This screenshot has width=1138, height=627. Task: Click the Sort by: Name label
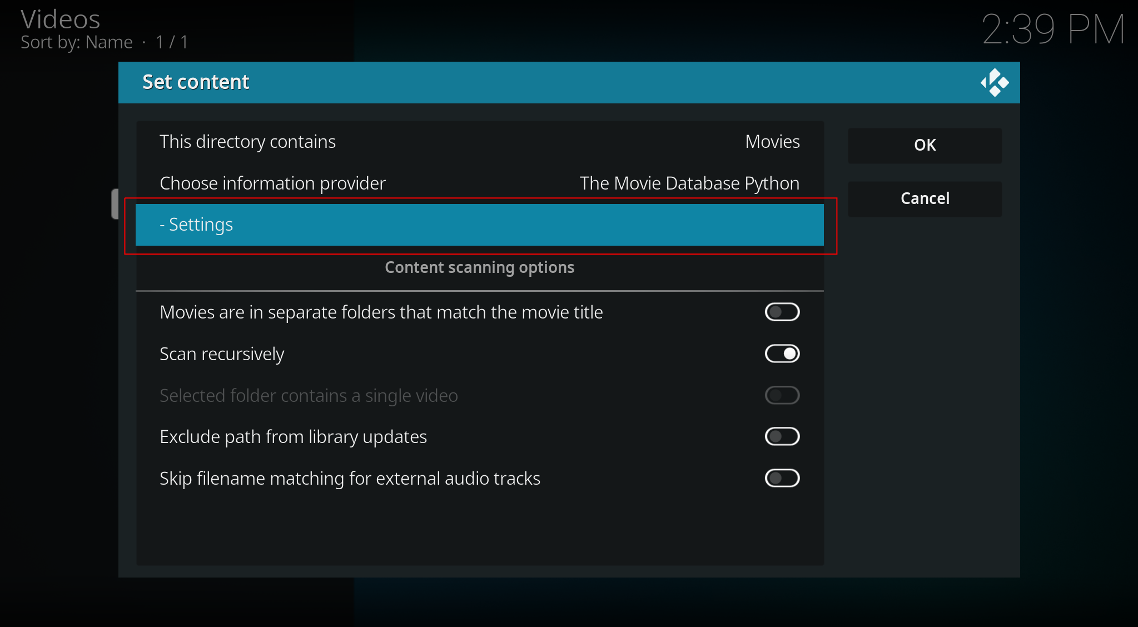pos(77,42)
